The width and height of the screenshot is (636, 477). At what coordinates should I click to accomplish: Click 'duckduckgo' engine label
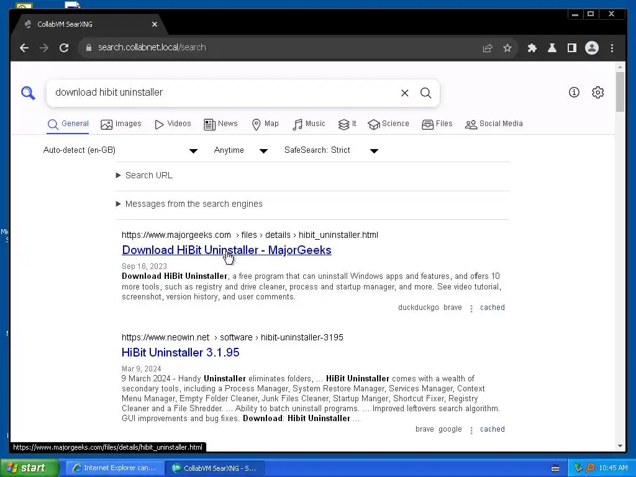click(418, 307)
